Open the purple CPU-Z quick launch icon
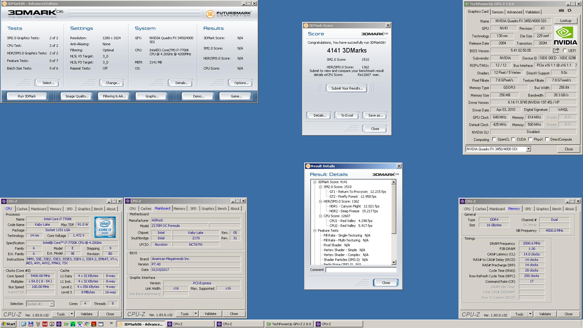The image size is (583, 328). (x=59, y=324)
